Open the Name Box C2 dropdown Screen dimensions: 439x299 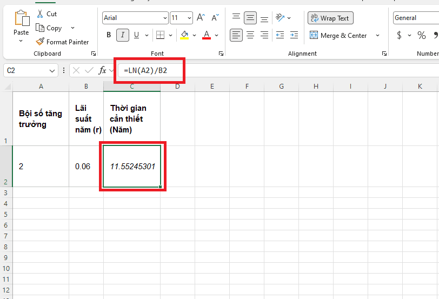pos(52,71)
